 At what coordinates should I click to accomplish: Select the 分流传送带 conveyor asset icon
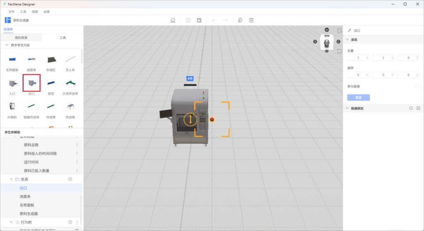(70, 83)
